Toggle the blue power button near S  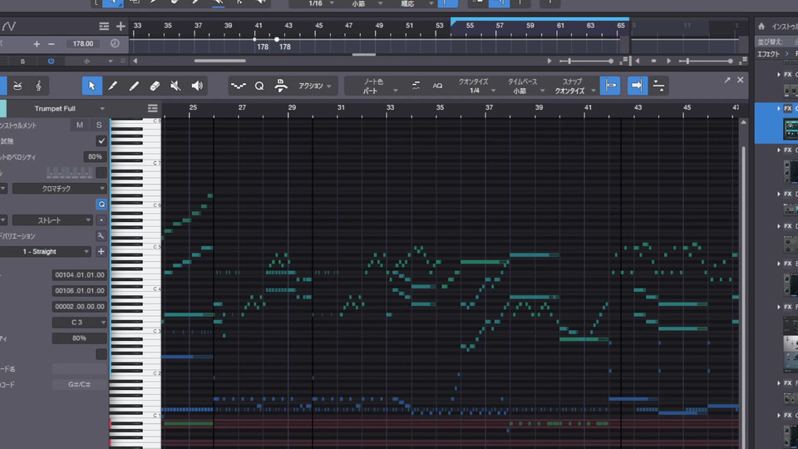51,61
